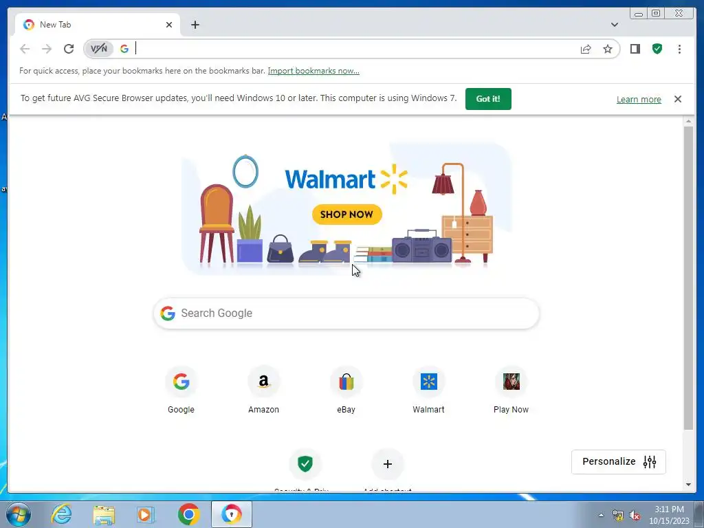Click the Got it! button

point(488,99)
